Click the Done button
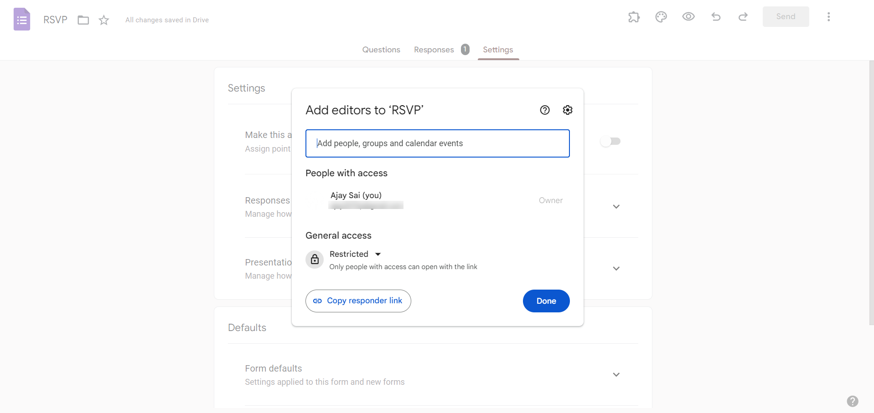Viewport: 874px width, 413px height. [546, 301]
